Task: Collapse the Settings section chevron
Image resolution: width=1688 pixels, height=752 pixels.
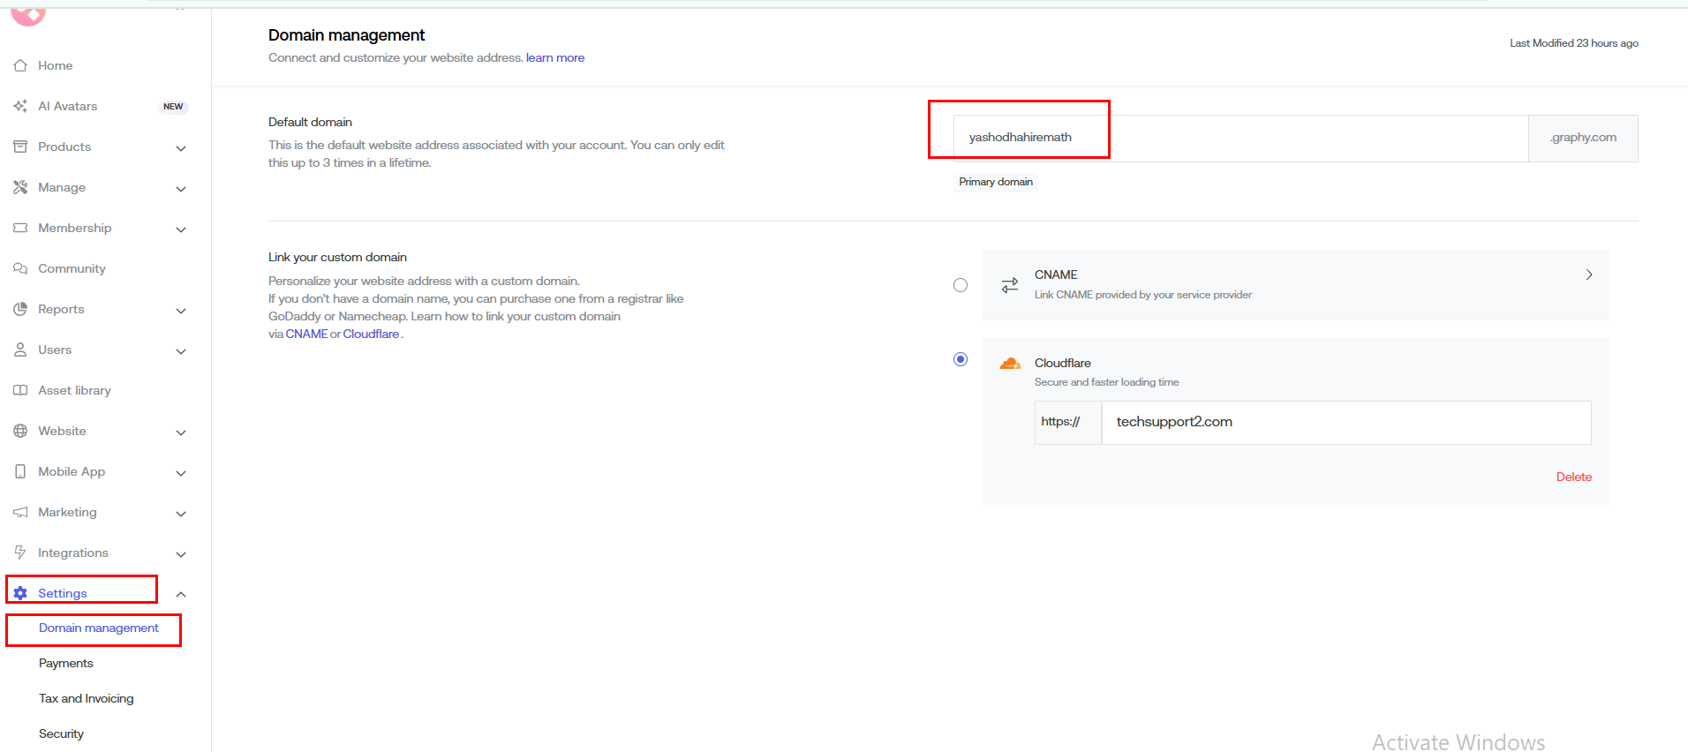Action: (x=181, y=594)
